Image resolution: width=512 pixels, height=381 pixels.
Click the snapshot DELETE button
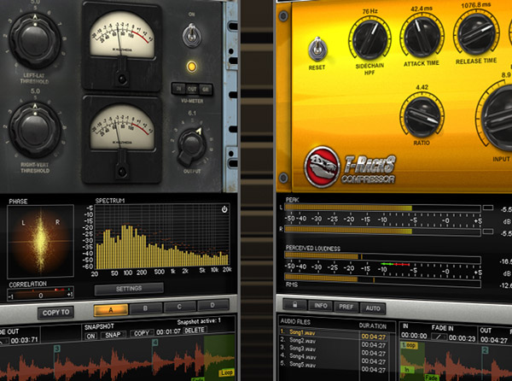pyautogui.click(x=195, y=331)
